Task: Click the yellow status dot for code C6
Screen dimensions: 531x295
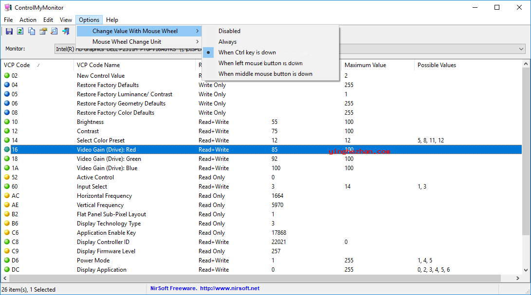Action: pos(7,232)
